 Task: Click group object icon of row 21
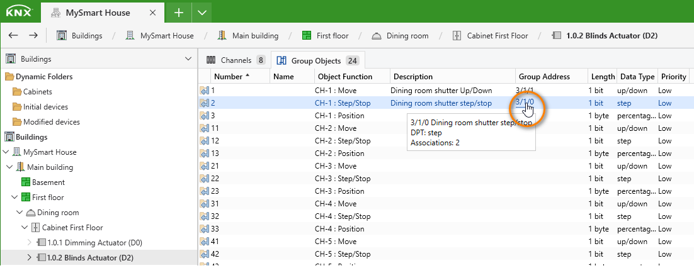tap(204, 166)
